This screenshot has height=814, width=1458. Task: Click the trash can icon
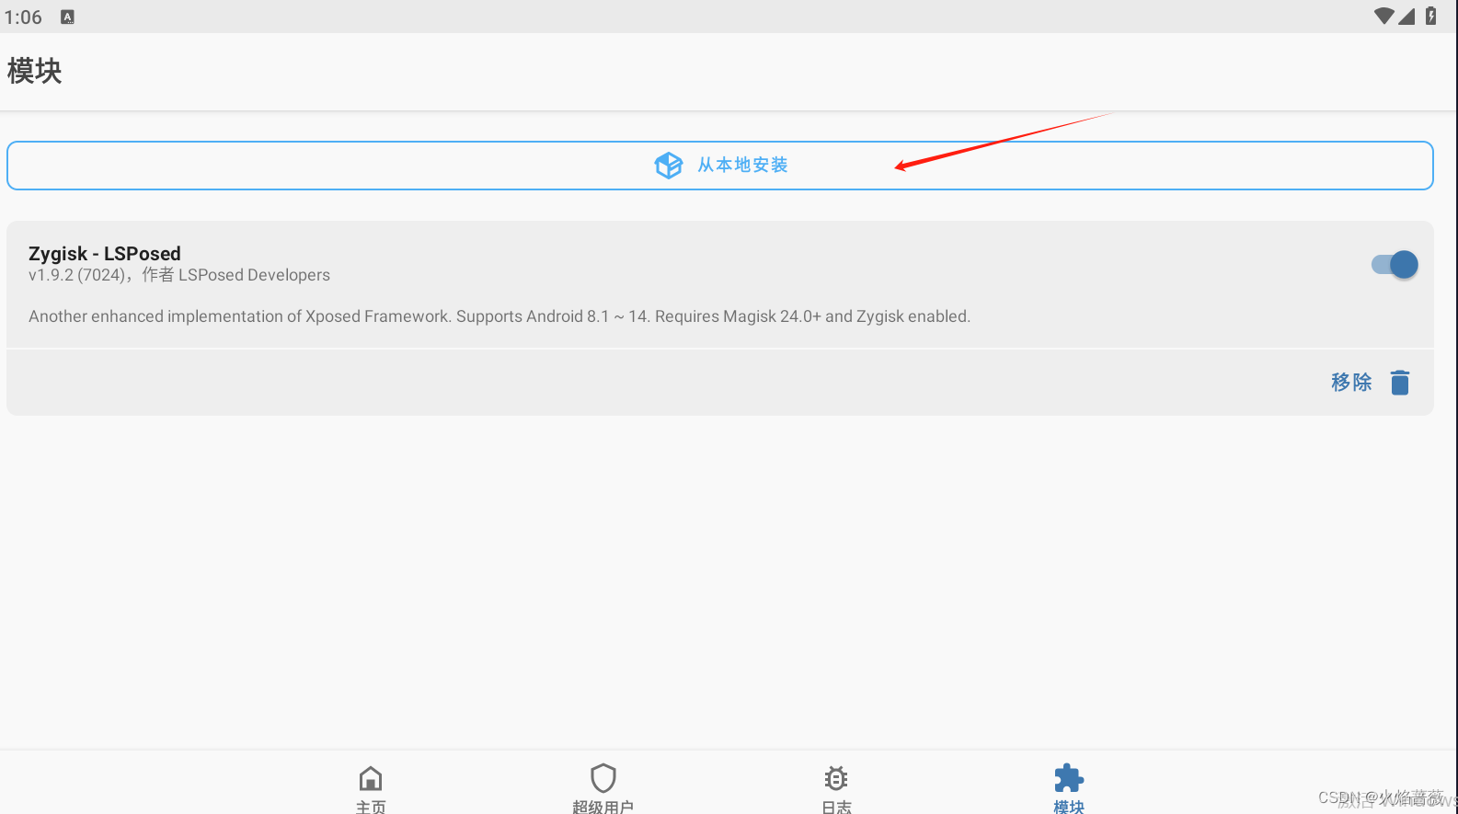[x=1400, y=383]
